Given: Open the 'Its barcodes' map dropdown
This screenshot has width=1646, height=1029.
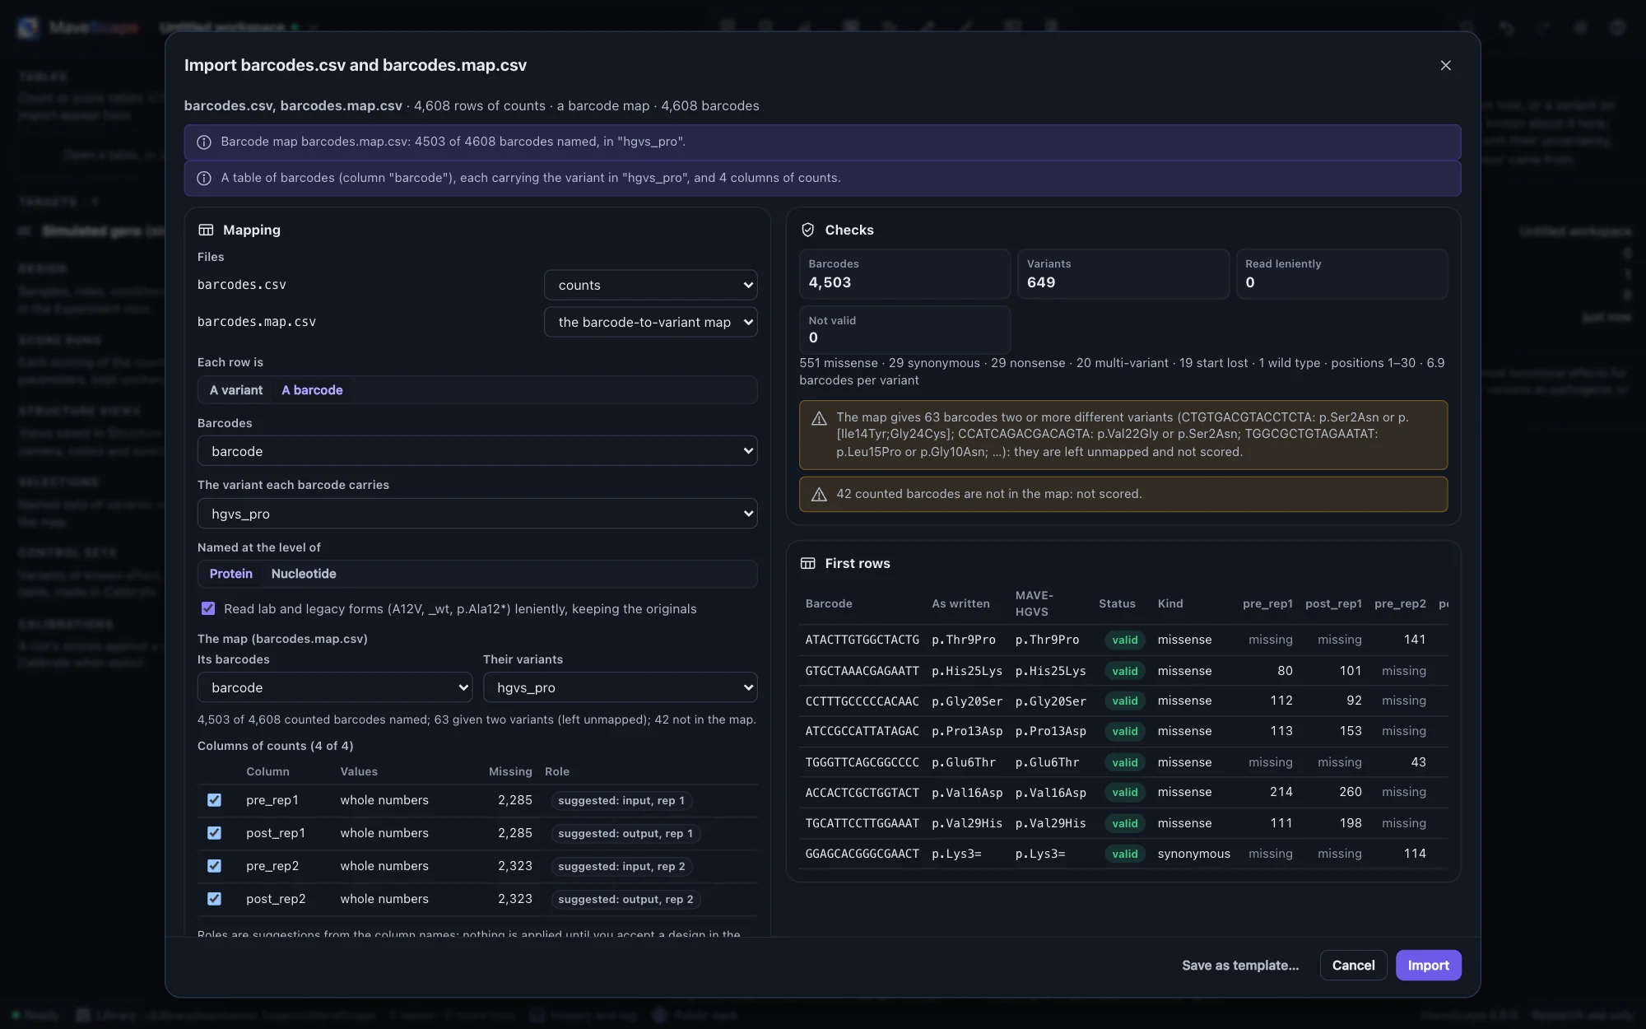Looking at the screenshot, I should (x=335, y=687).
